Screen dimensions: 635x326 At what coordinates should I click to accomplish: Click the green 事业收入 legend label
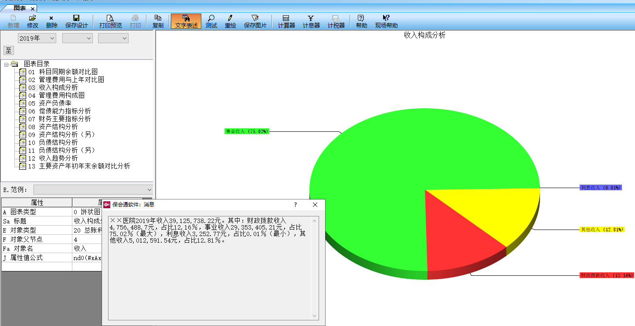247,131
